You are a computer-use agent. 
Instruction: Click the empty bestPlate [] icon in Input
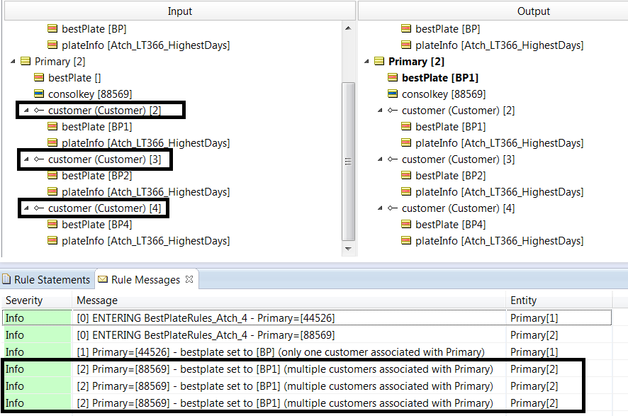39,78
